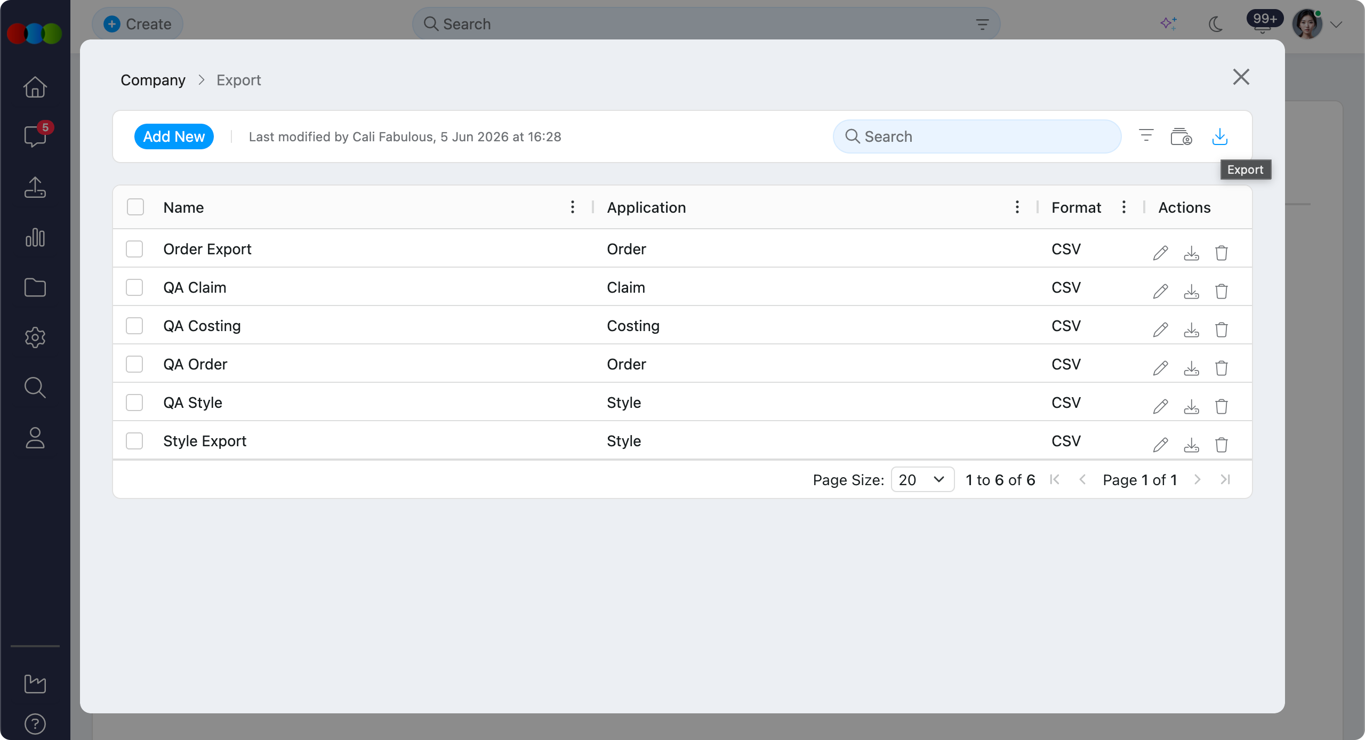Download the QA Order row
The image size is (1365, 740).
point(1191,368)
